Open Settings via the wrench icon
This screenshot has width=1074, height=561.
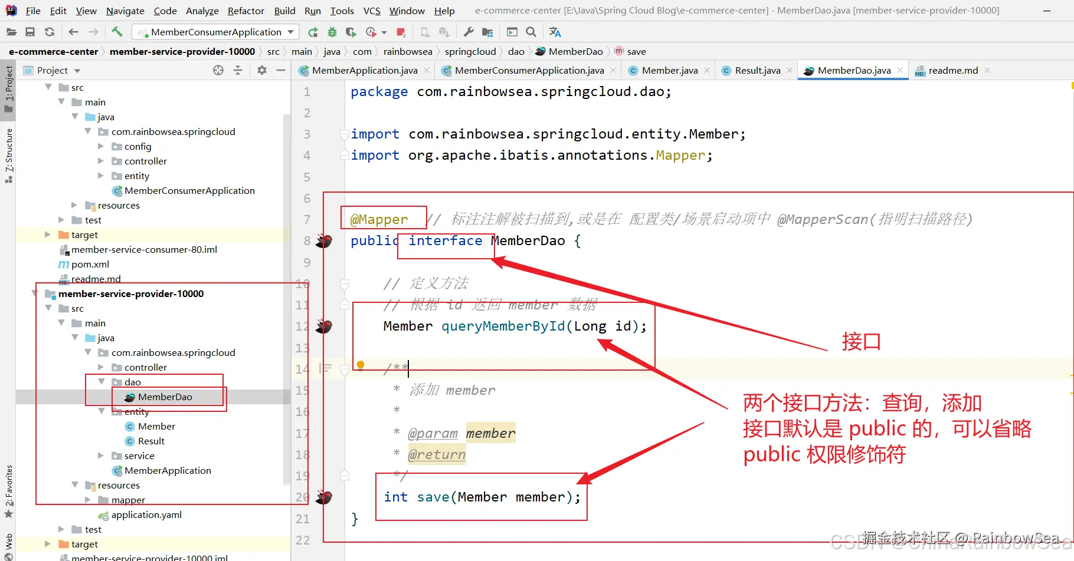click(x=469, y=32)
